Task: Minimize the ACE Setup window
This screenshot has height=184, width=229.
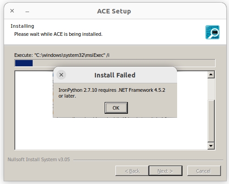Action: [x=27, y=11]
